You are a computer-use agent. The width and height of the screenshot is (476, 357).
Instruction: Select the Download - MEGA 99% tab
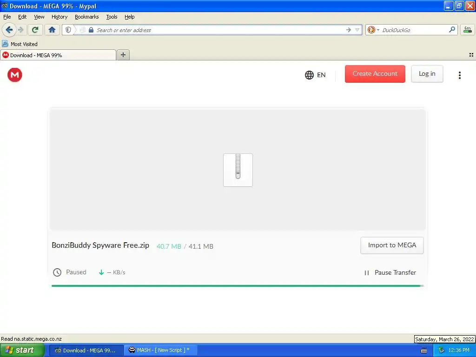point(58,55)
